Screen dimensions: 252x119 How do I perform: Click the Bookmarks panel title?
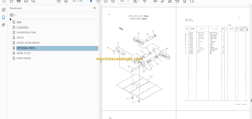pyautogui.click(x=16, y=8)
